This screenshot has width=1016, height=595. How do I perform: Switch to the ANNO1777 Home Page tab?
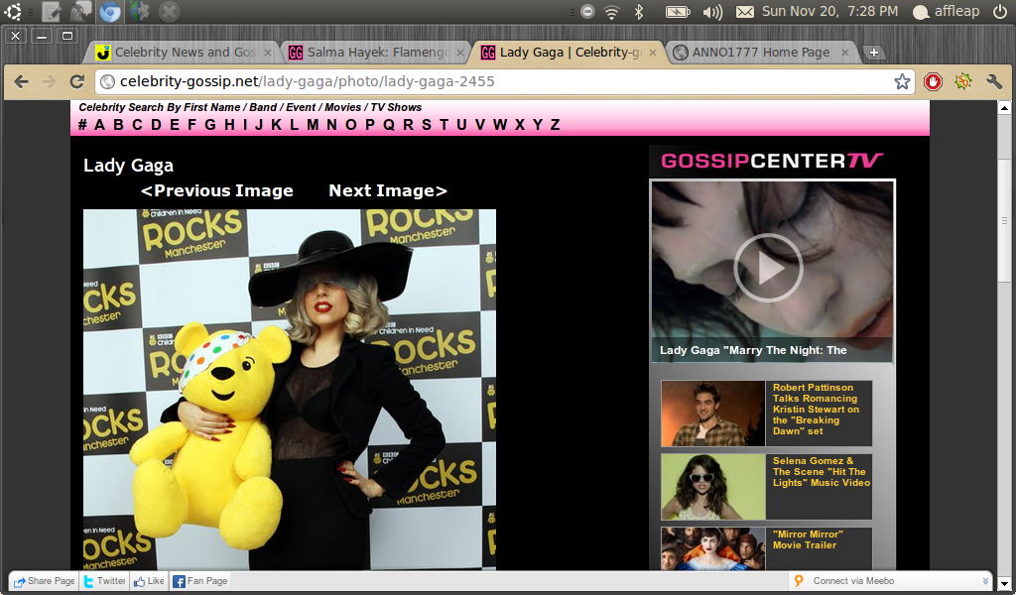[x=761, y=53]
